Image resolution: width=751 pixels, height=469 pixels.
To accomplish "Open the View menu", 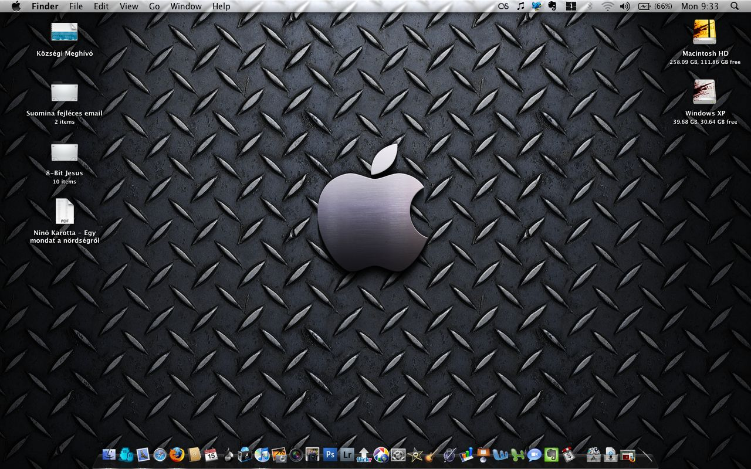I will coord(128,6).
